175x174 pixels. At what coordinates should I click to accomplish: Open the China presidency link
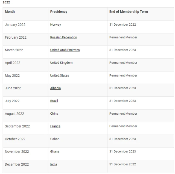54,114
